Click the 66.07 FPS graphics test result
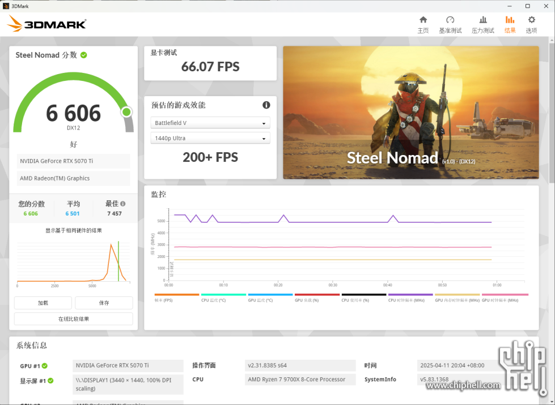The height and width of the screenshot is (405, 555). (210, 67)
